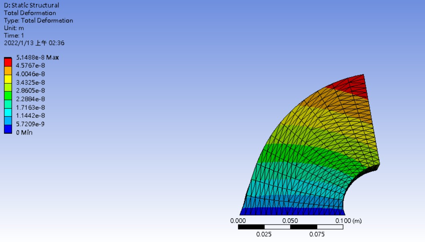Click the '0.000' scale ruler label
The image size is (425, 242).
point(238,221)
